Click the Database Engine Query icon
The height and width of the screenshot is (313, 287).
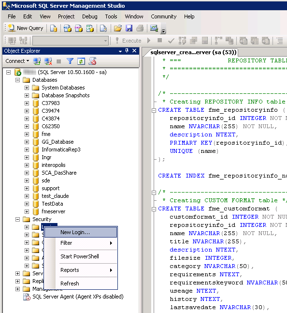54,28
